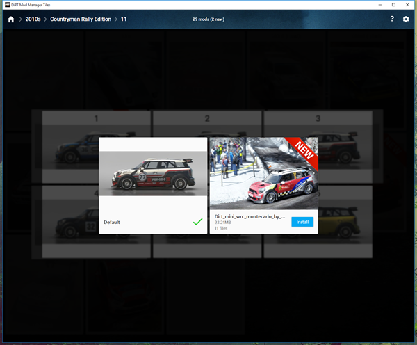The width and height of the screenshot is (417, 345).
Task: Open Countryman Rally Edition breadcrumb
Action: (81, 19)
